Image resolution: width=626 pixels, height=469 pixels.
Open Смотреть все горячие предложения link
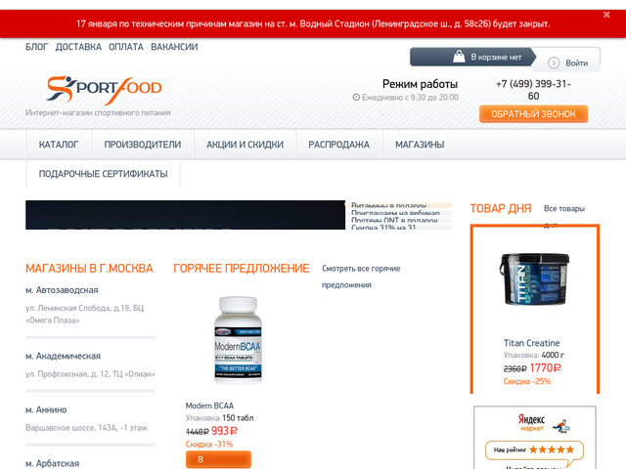coord(361,277)
